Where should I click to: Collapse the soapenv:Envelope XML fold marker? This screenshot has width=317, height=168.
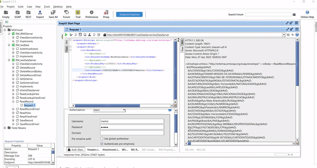click(71, 40)
